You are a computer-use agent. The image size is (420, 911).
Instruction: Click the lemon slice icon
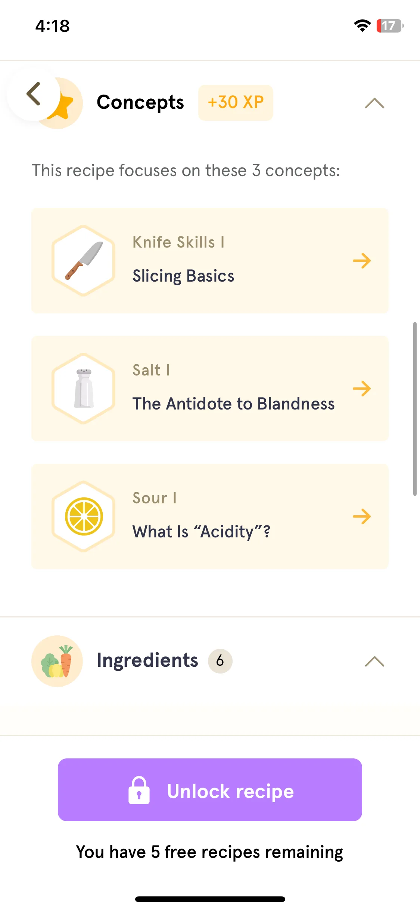pos(84,516)
